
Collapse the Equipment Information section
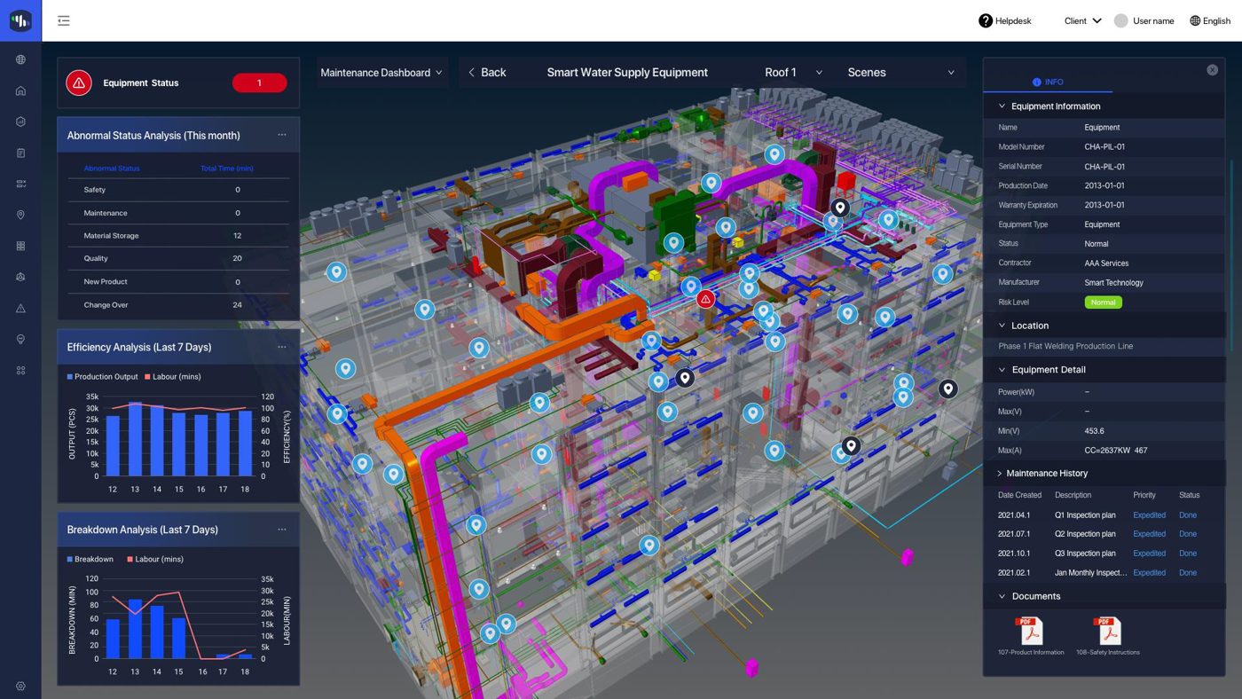click(1002, 106)
